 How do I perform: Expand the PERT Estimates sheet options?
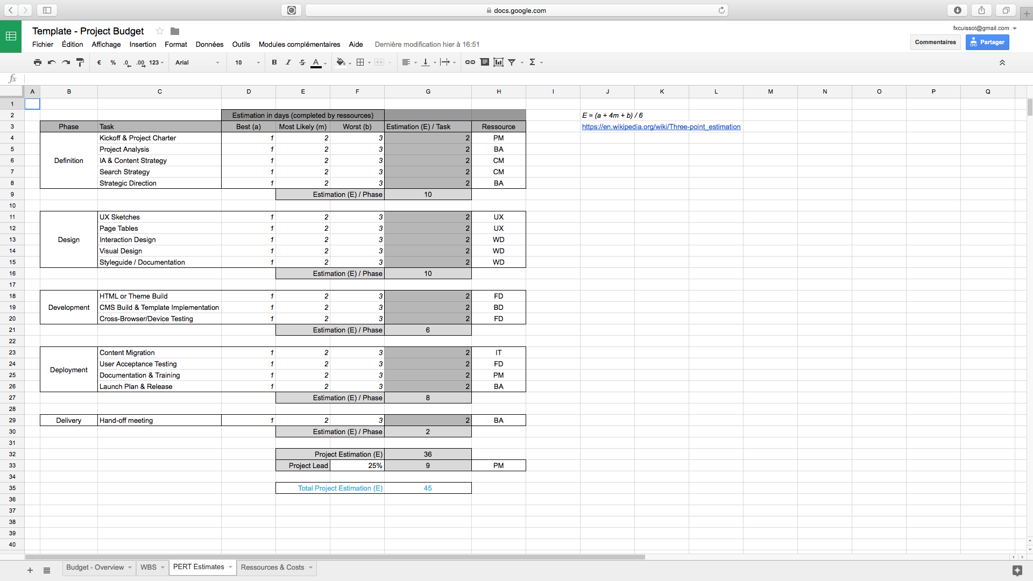pos(231,567)
